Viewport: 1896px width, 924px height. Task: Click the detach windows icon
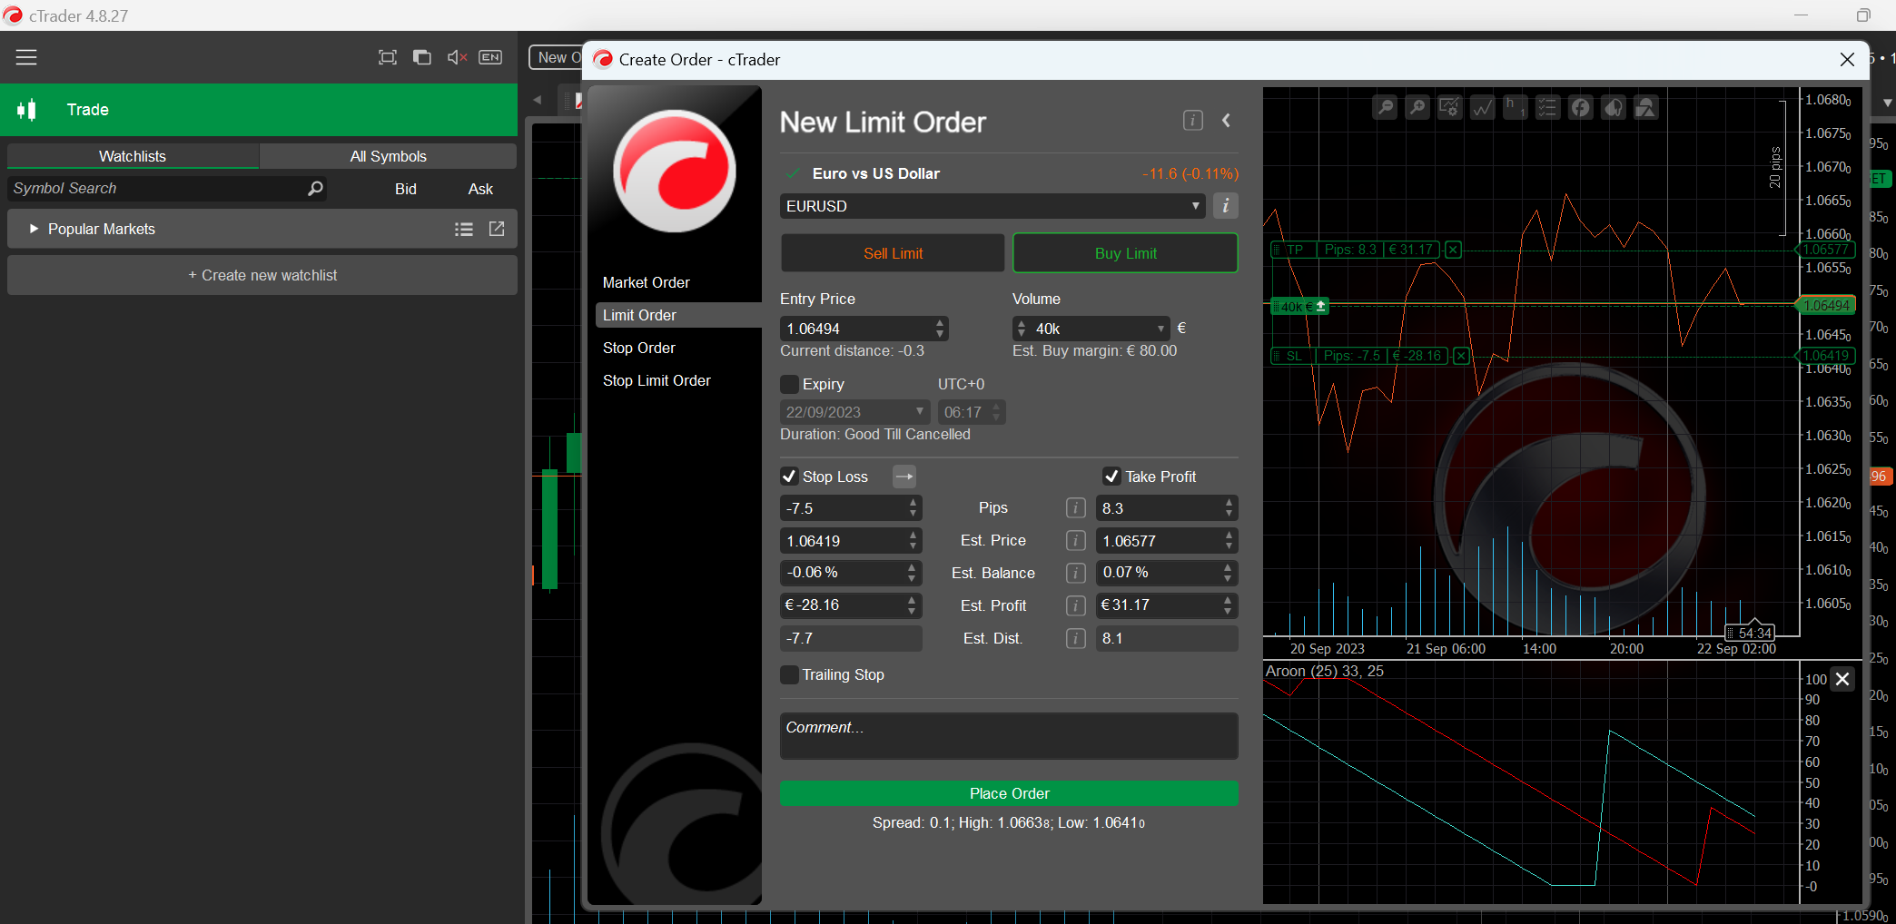422,57
